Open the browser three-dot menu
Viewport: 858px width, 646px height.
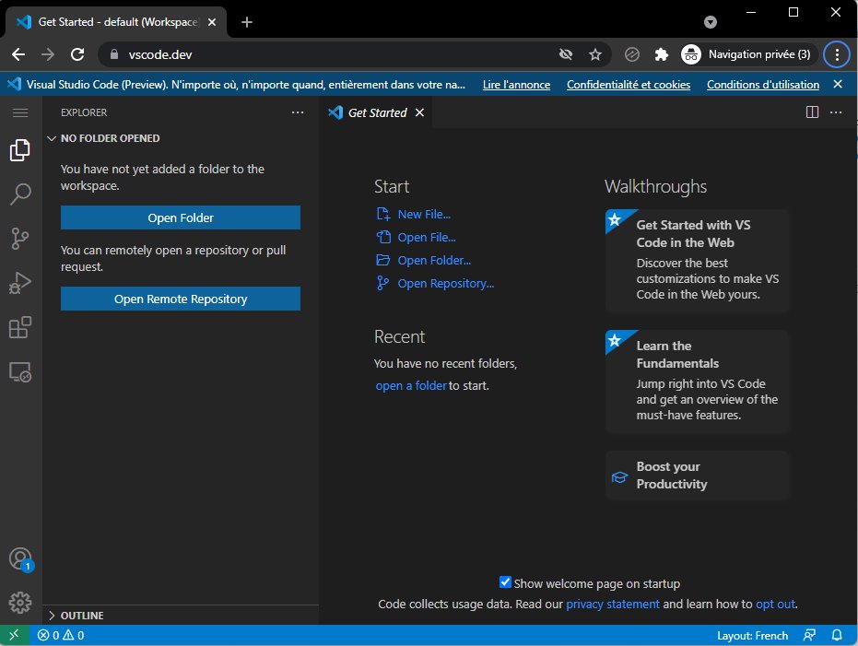(837, 54)
